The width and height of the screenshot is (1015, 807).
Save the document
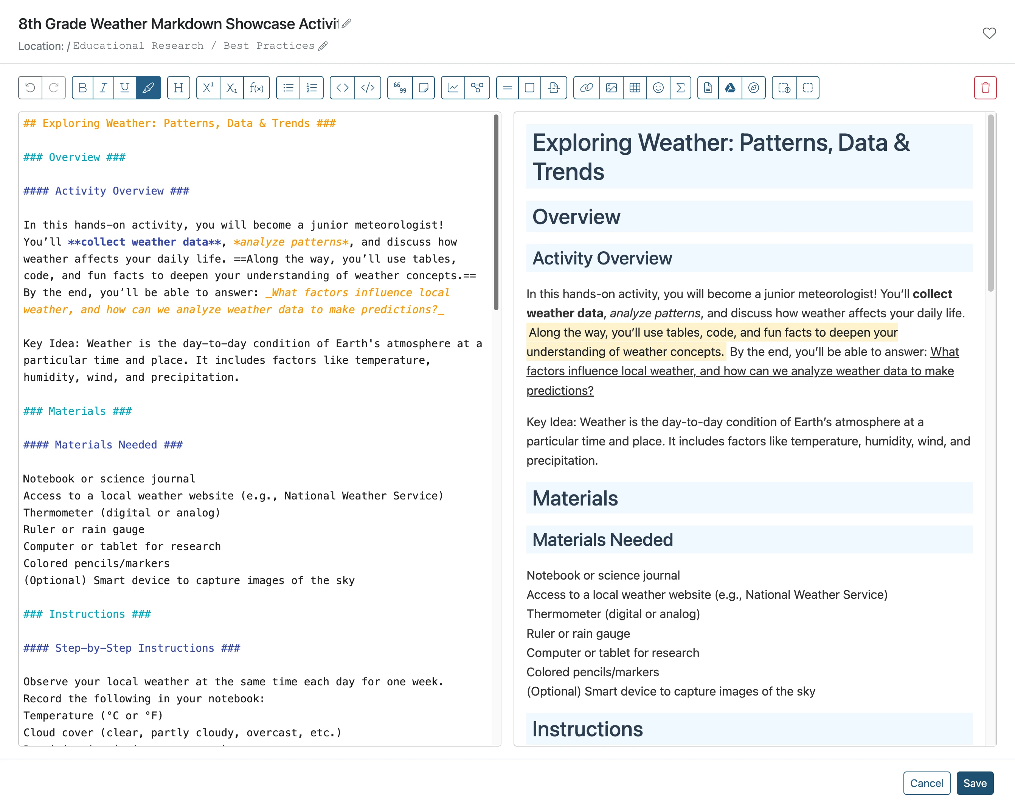[975, 783]
